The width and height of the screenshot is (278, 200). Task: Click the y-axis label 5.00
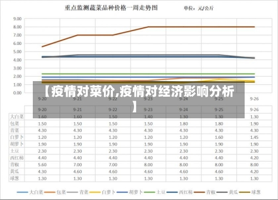17,52
